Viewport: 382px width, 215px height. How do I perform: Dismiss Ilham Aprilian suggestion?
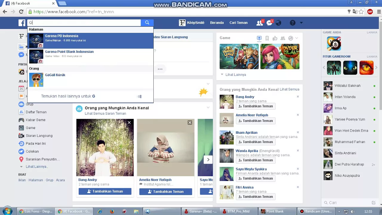click(x=298, y=132)
